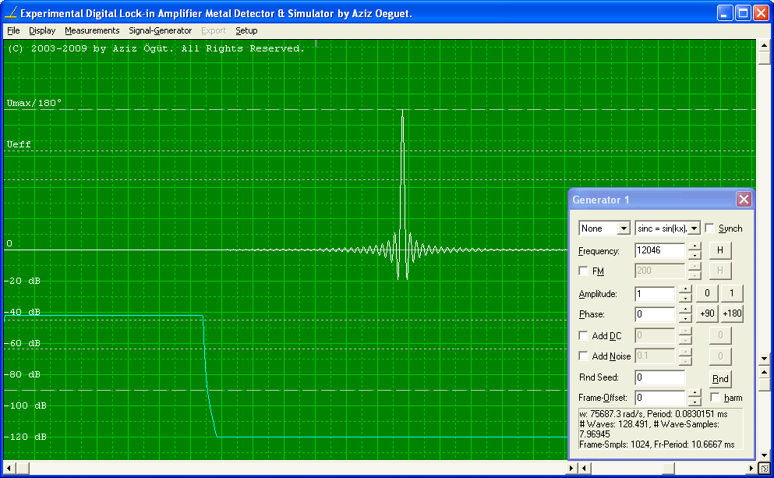Add +90 degrees to phase

(x=707, y=313)
